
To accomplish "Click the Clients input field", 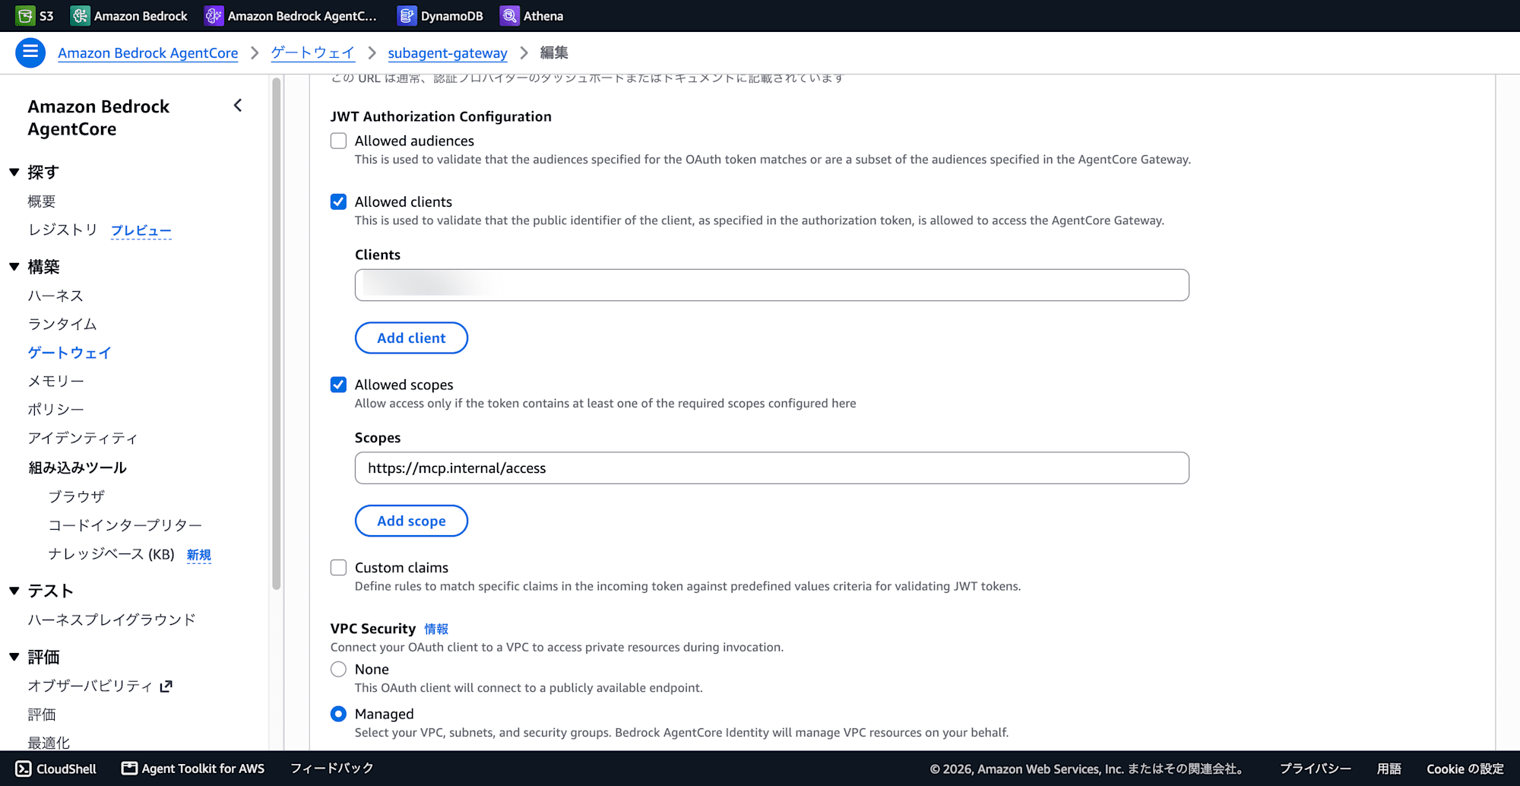I will (x=772, y=285).
